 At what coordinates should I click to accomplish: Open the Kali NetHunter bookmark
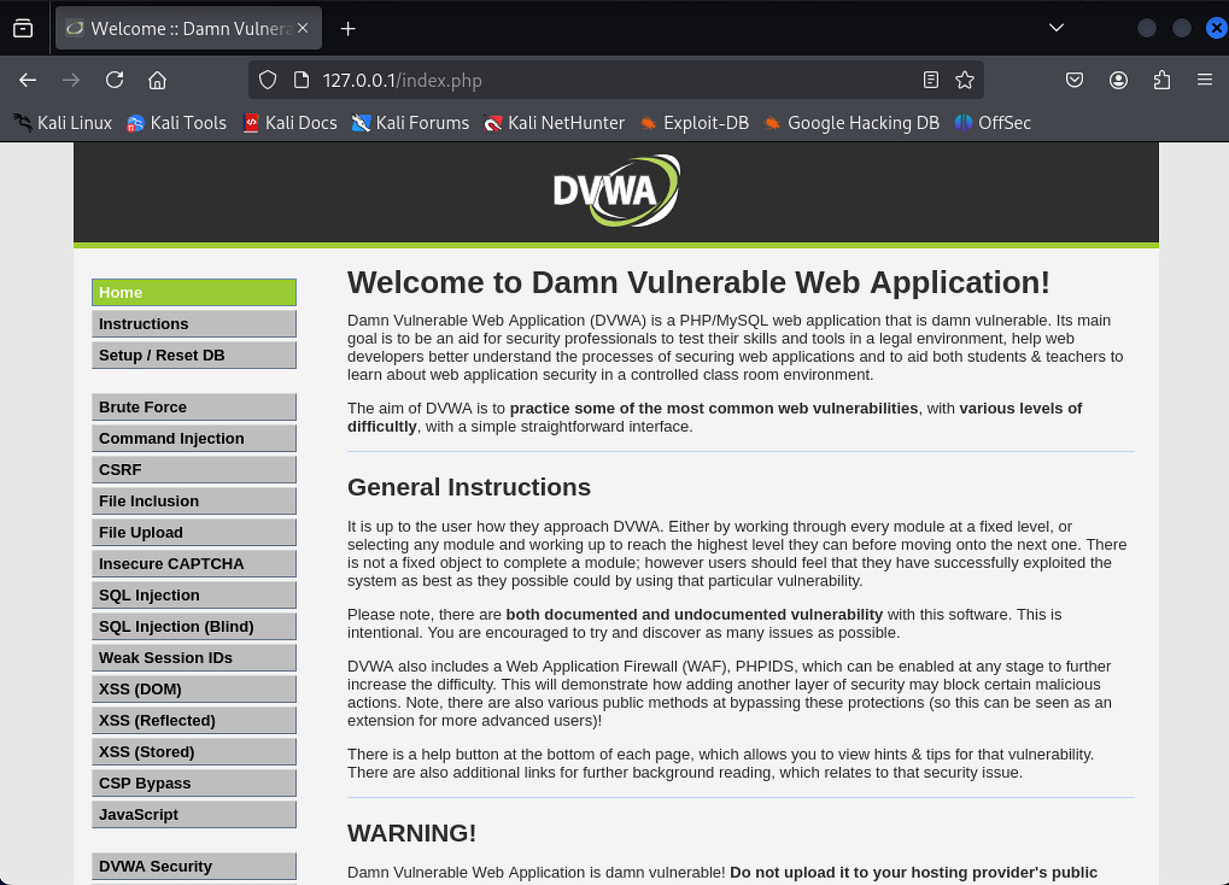point(555,123)
